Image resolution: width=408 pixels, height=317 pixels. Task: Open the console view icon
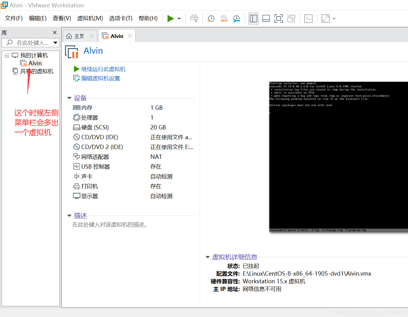(308, 19)
